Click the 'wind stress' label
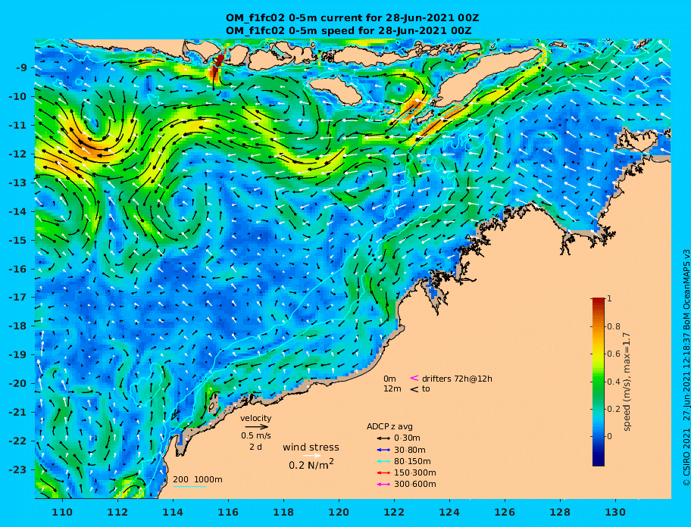Viewport: 691px width, 527px height. coord(311,447)
